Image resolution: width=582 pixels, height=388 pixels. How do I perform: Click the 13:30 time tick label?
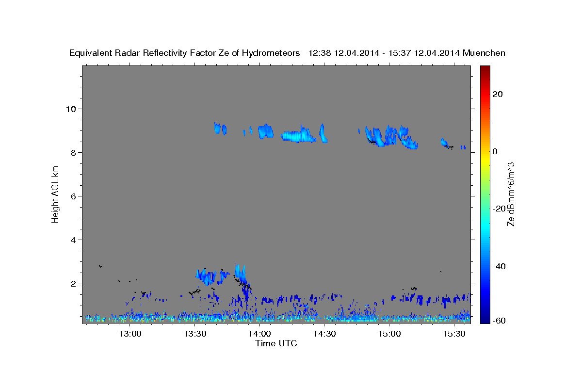(x=195, y=334)
